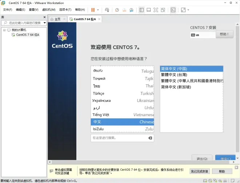The width and height of the screenshot is (240, 183).
Task: Open the 选项卡(T) menu
Action: point(65,10)
